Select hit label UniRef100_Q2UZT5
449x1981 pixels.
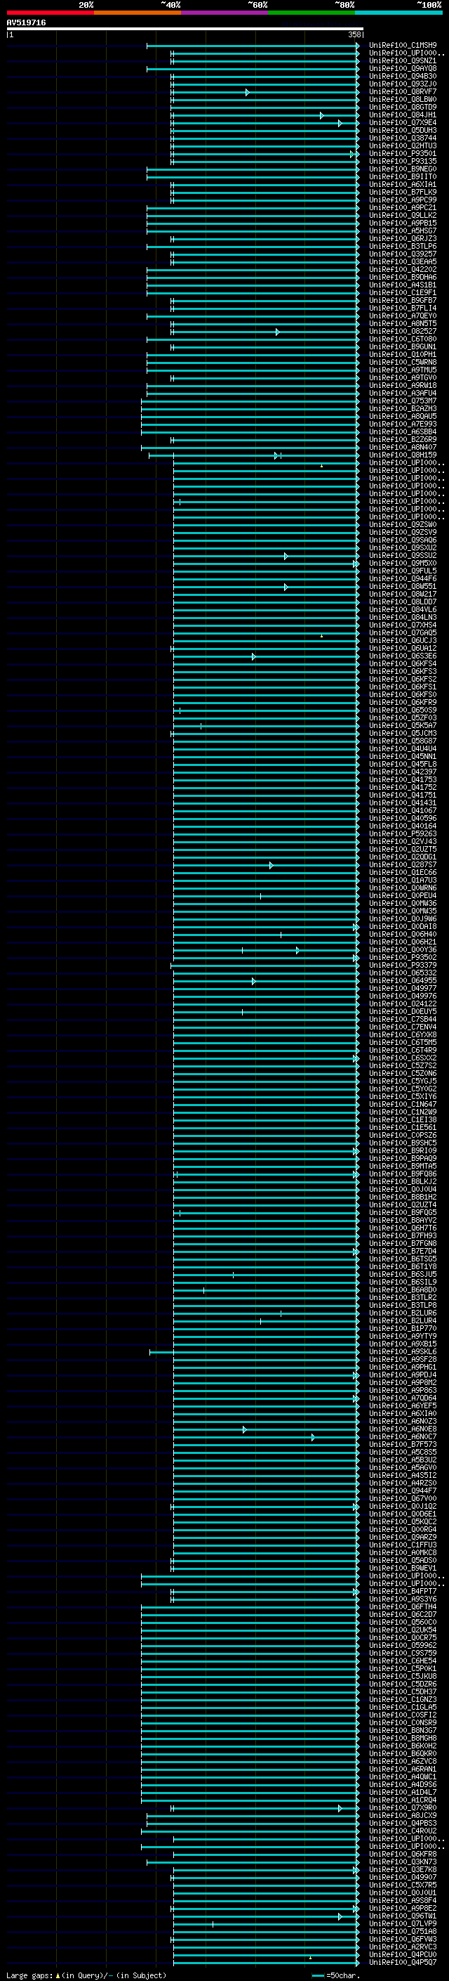coord(402,849)
